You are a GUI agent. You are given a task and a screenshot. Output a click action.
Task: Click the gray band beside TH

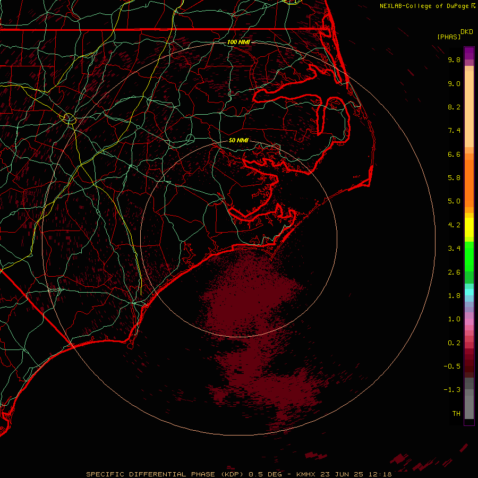(x=469, y=408)
